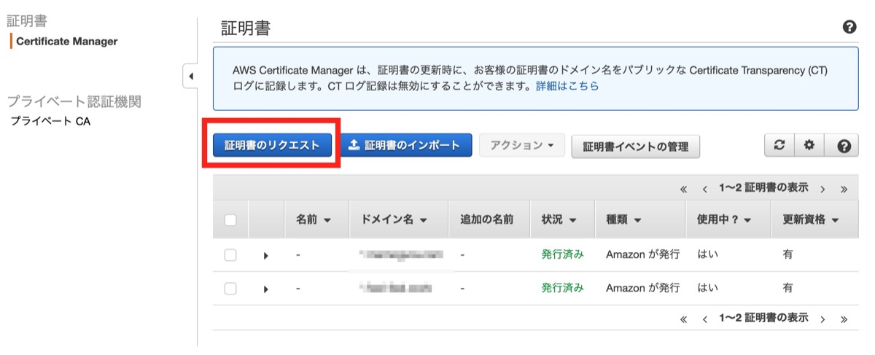The height and width of the screenshot is (355, 875).
Task: Refresh the certificate list
Action: point(779,146)
